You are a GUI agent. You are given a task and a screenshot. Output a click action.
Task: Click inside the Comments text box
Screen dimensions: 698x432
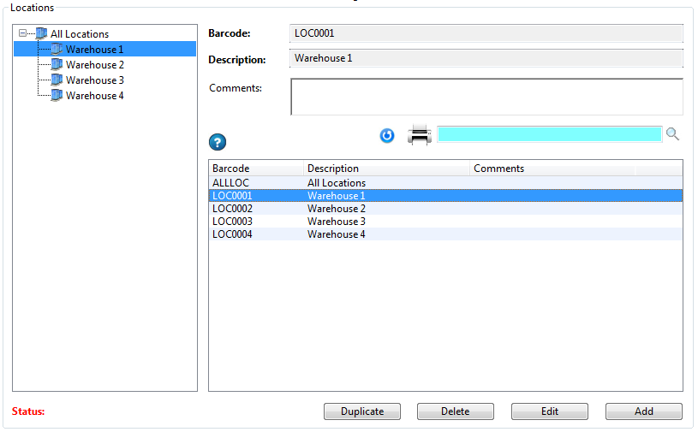(x=486, y=97)
